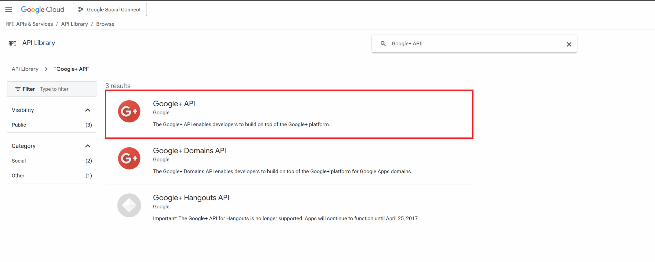Click the API icon beside API Library heading

tap(12, 43)
